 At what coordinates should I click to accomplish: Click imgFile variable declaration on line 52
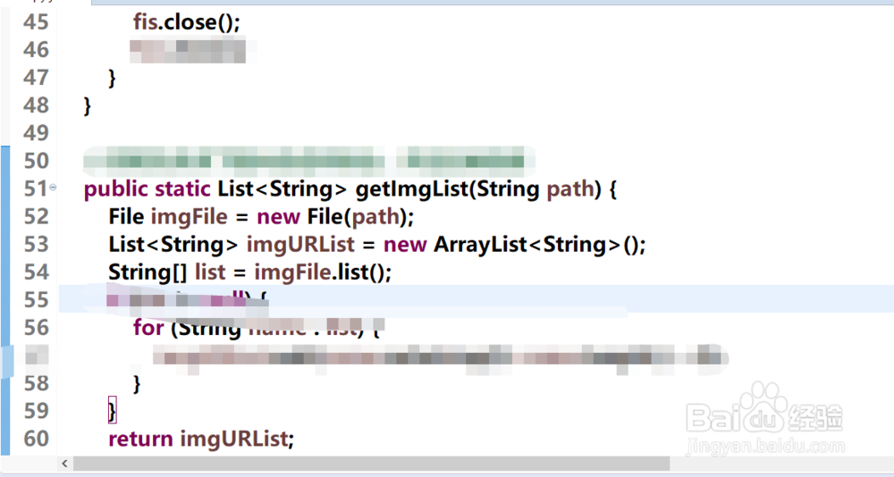189,217
